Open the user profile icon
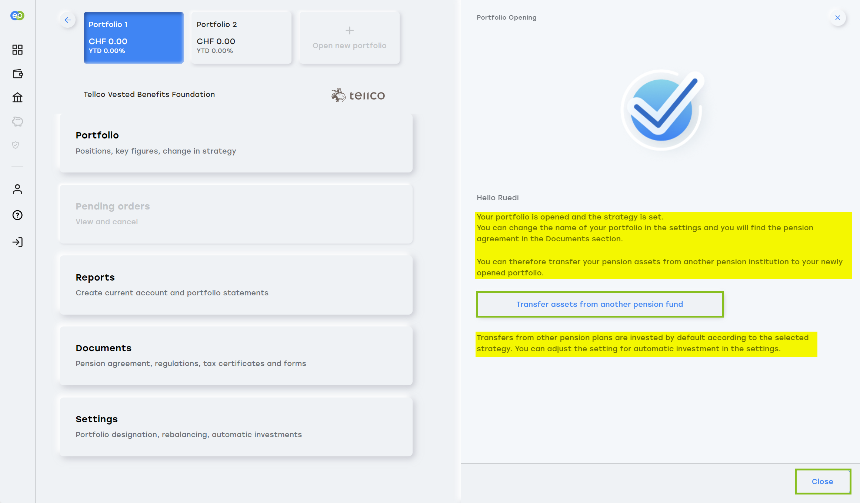 [17, 190]
